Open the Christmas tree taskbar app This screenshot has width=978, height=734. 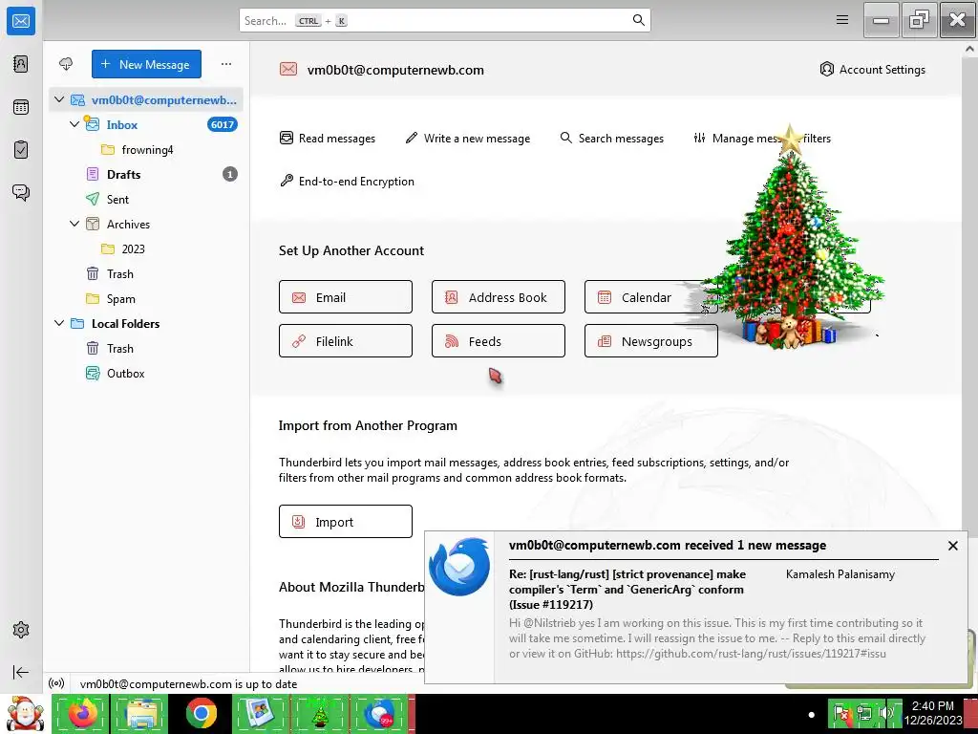(x=320, y=714)
